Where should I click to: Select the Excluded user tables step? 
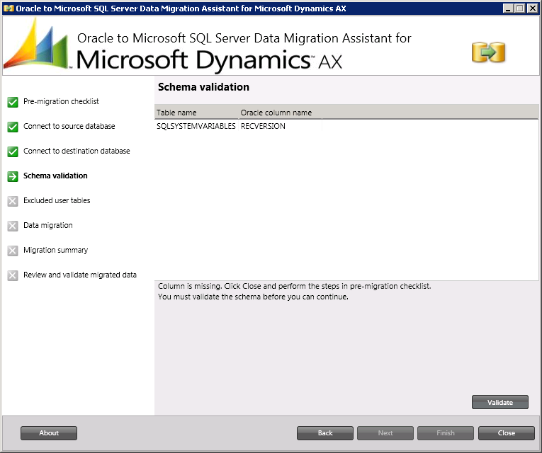coord(57,200)
